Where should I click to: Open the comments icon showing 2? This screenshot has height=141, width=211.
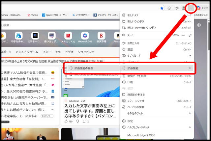click(86, 122)
